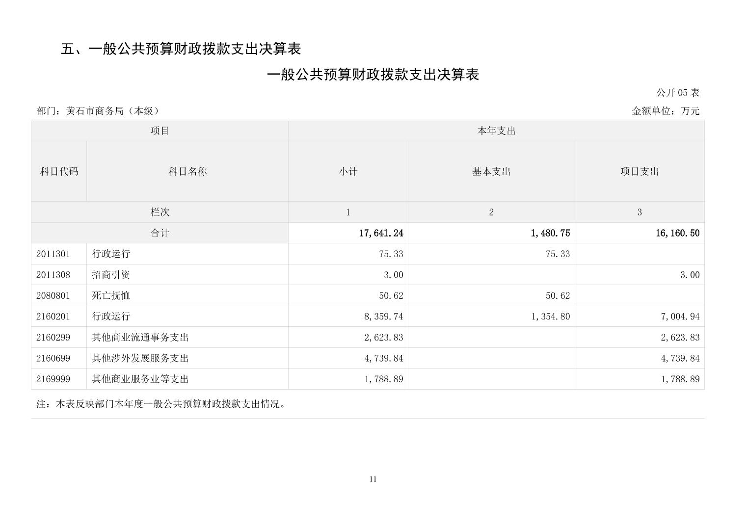Click the section heading starting with 五、

pos(181,49)
